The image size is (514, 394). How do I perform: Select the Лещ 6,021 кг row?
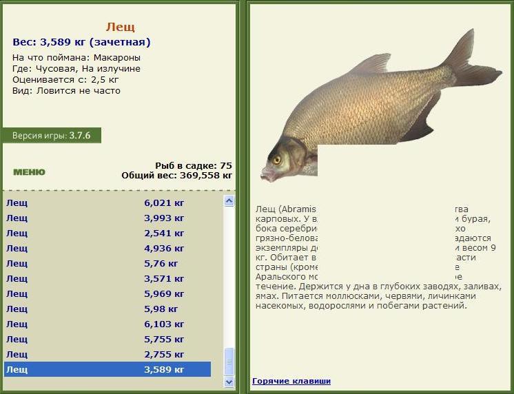(x=107, y=203)
